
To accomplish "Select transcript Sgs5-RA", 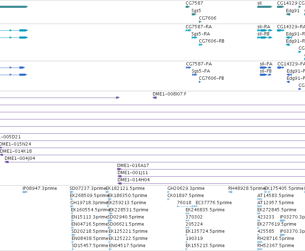I will coord(201,34).
